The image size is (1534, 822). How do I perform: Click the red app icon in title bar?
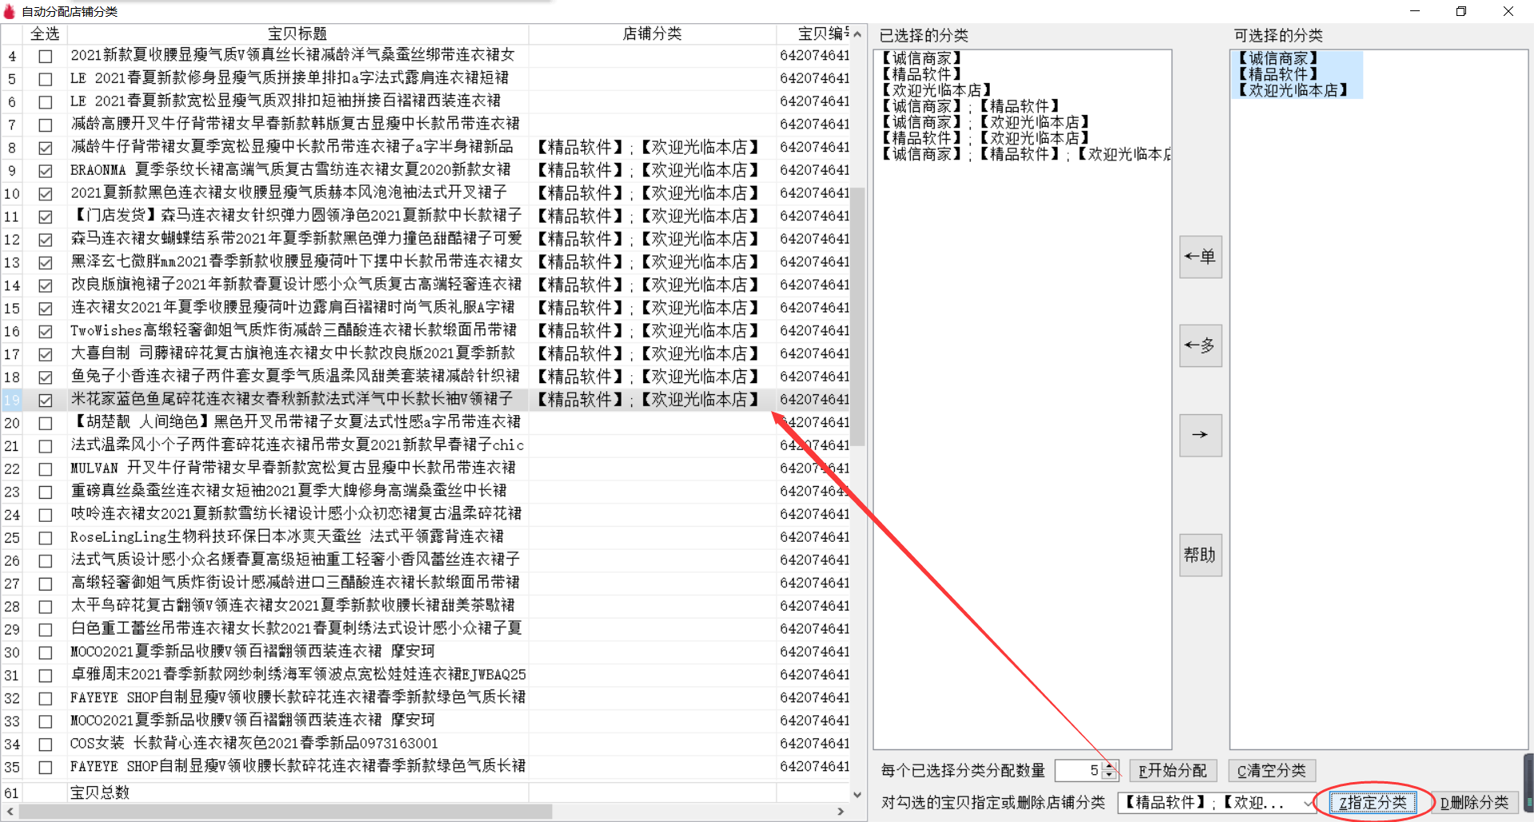10,11
